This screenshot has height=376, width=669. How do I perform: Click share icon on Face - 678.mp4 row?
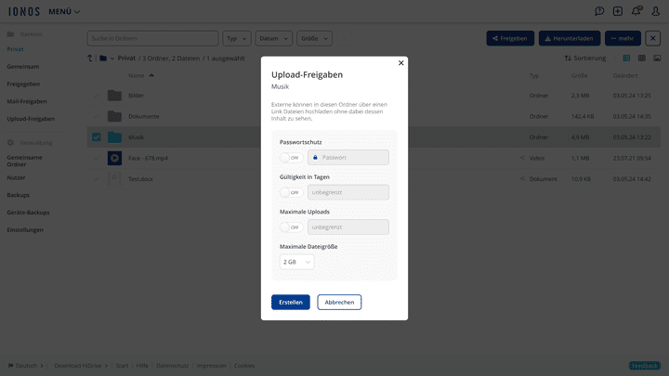[522, 158]
